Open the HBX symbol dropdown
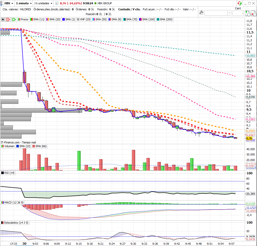The height and width of the screenshot is (246, 257). (x=9, y=3)
